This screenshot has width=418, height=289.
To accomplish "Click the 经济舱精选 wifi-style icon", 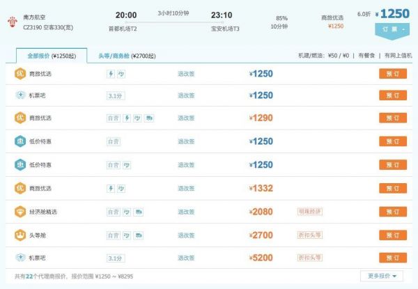I will point(20,212).
